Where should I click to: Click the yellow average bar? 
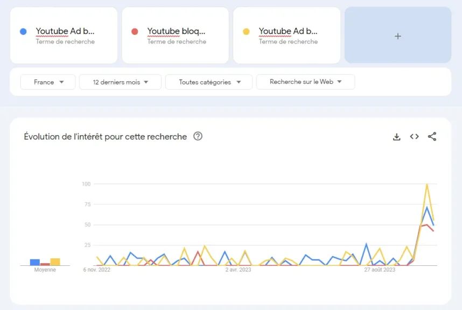coord(55,262)
